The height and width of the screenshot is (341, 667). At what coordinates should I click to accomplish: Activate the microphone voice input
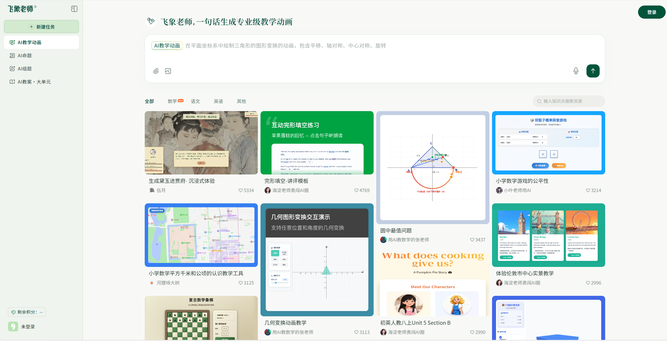(576, 71)
